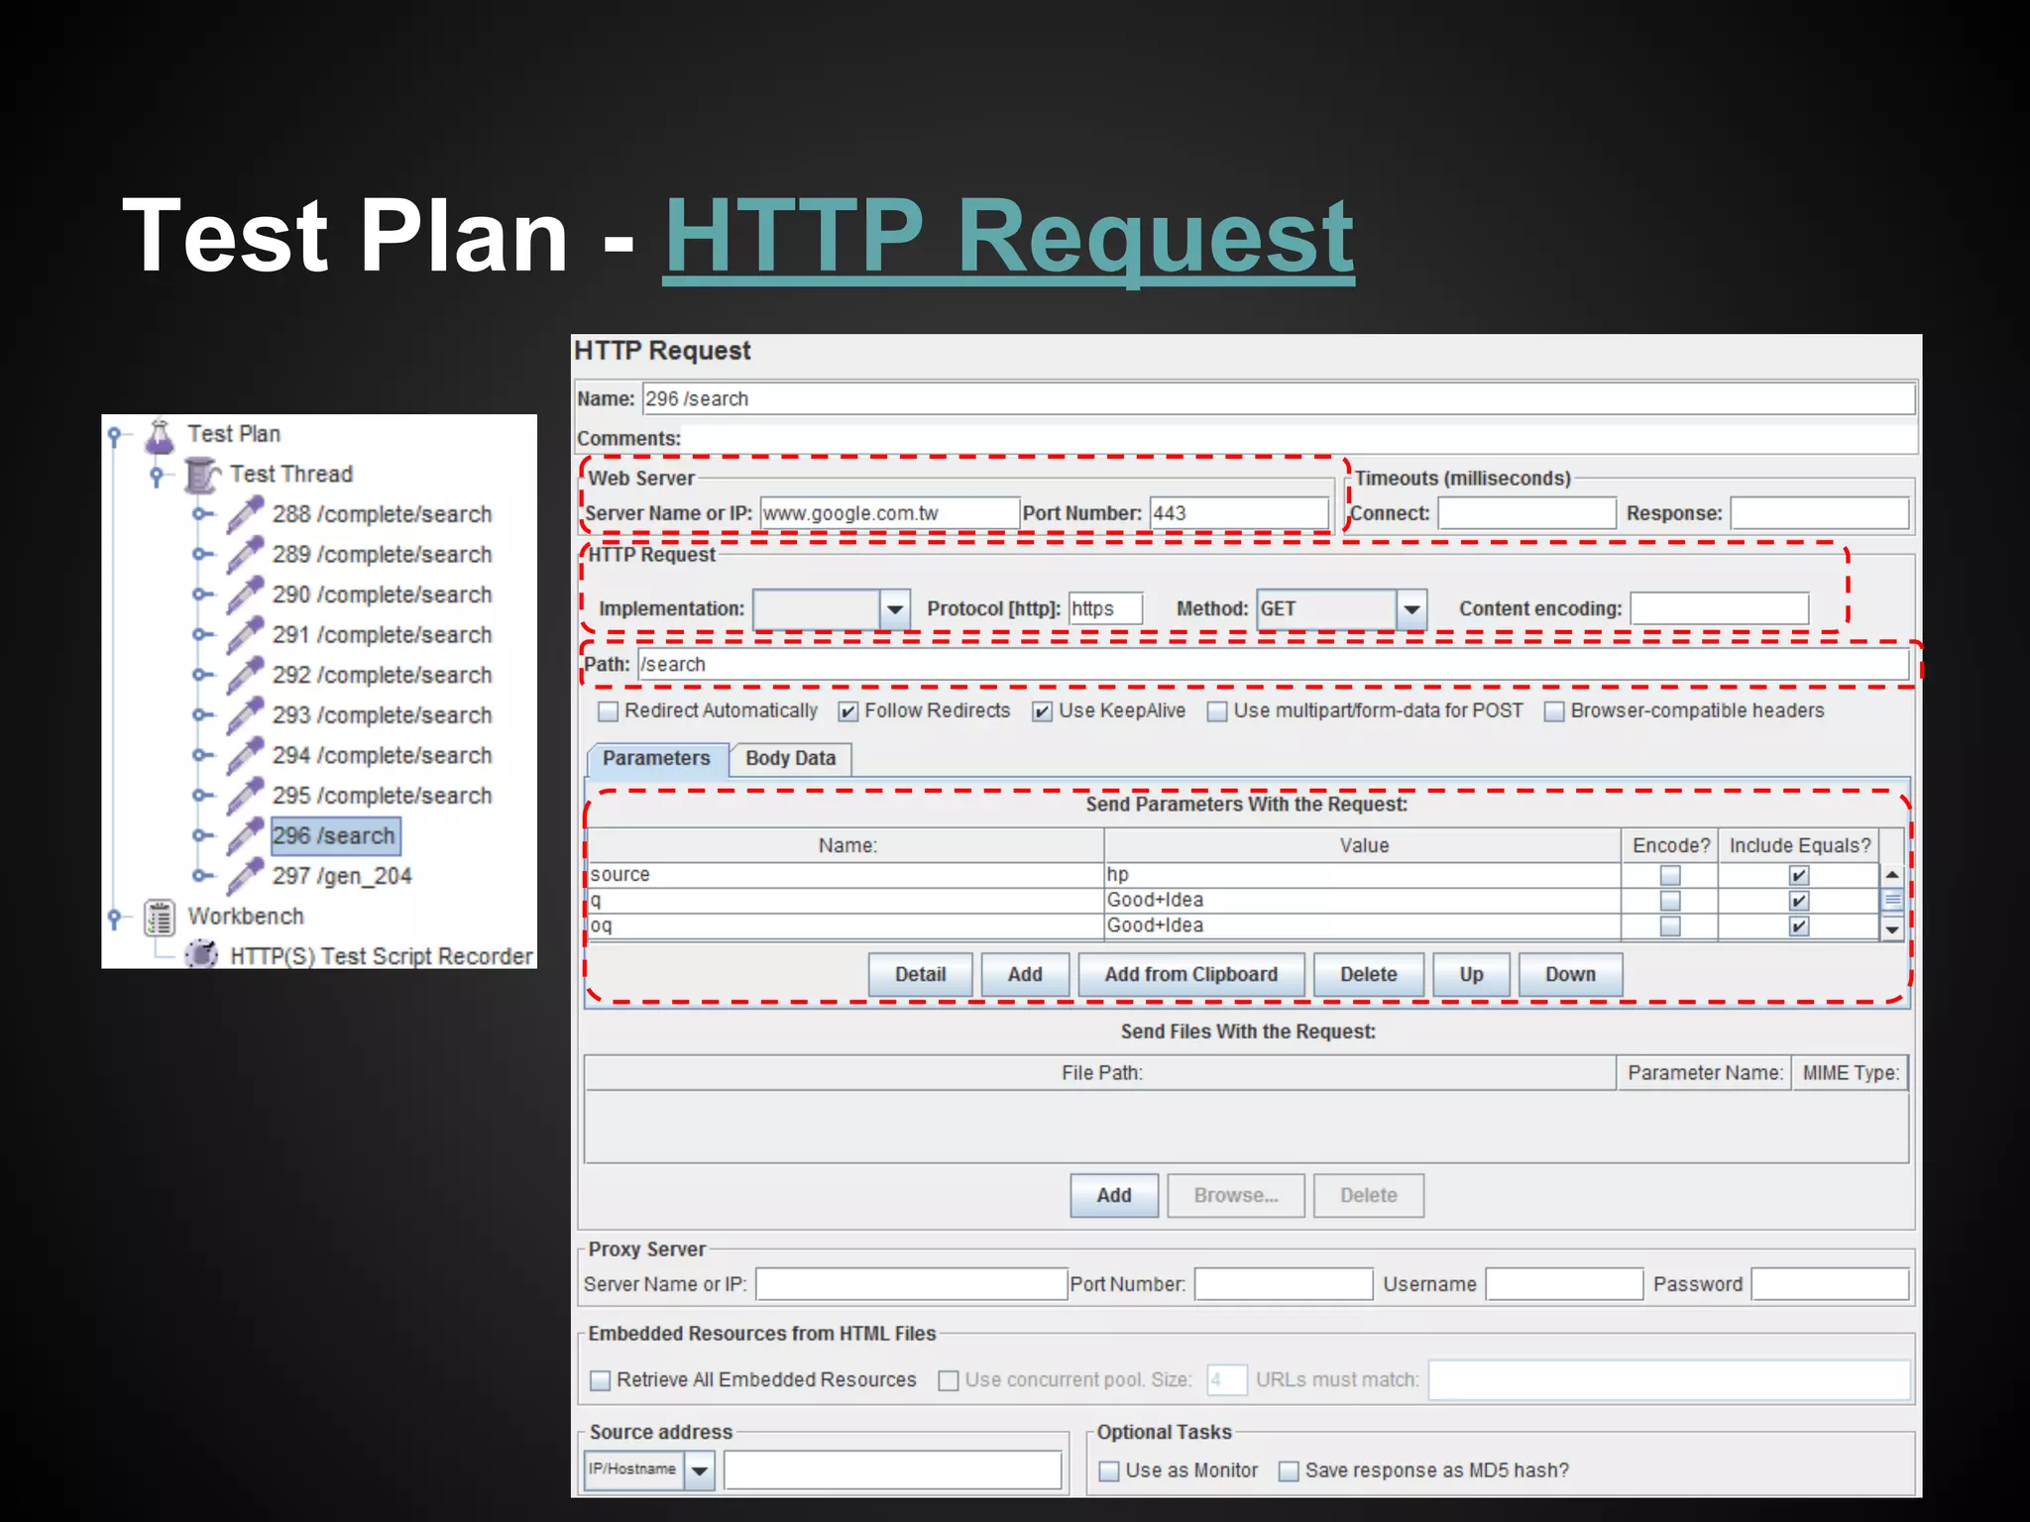
Task: Click the Server Name or IP field
Action: coord(890,513)
